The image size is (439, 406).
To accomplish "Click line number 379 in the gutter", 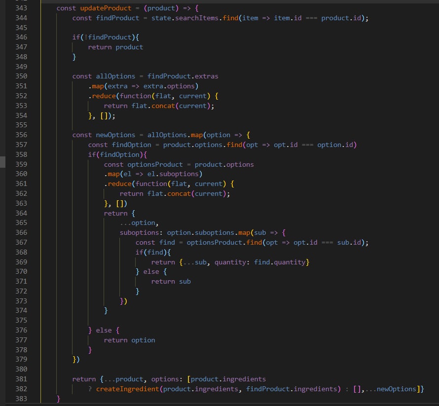I will [21, 360].
